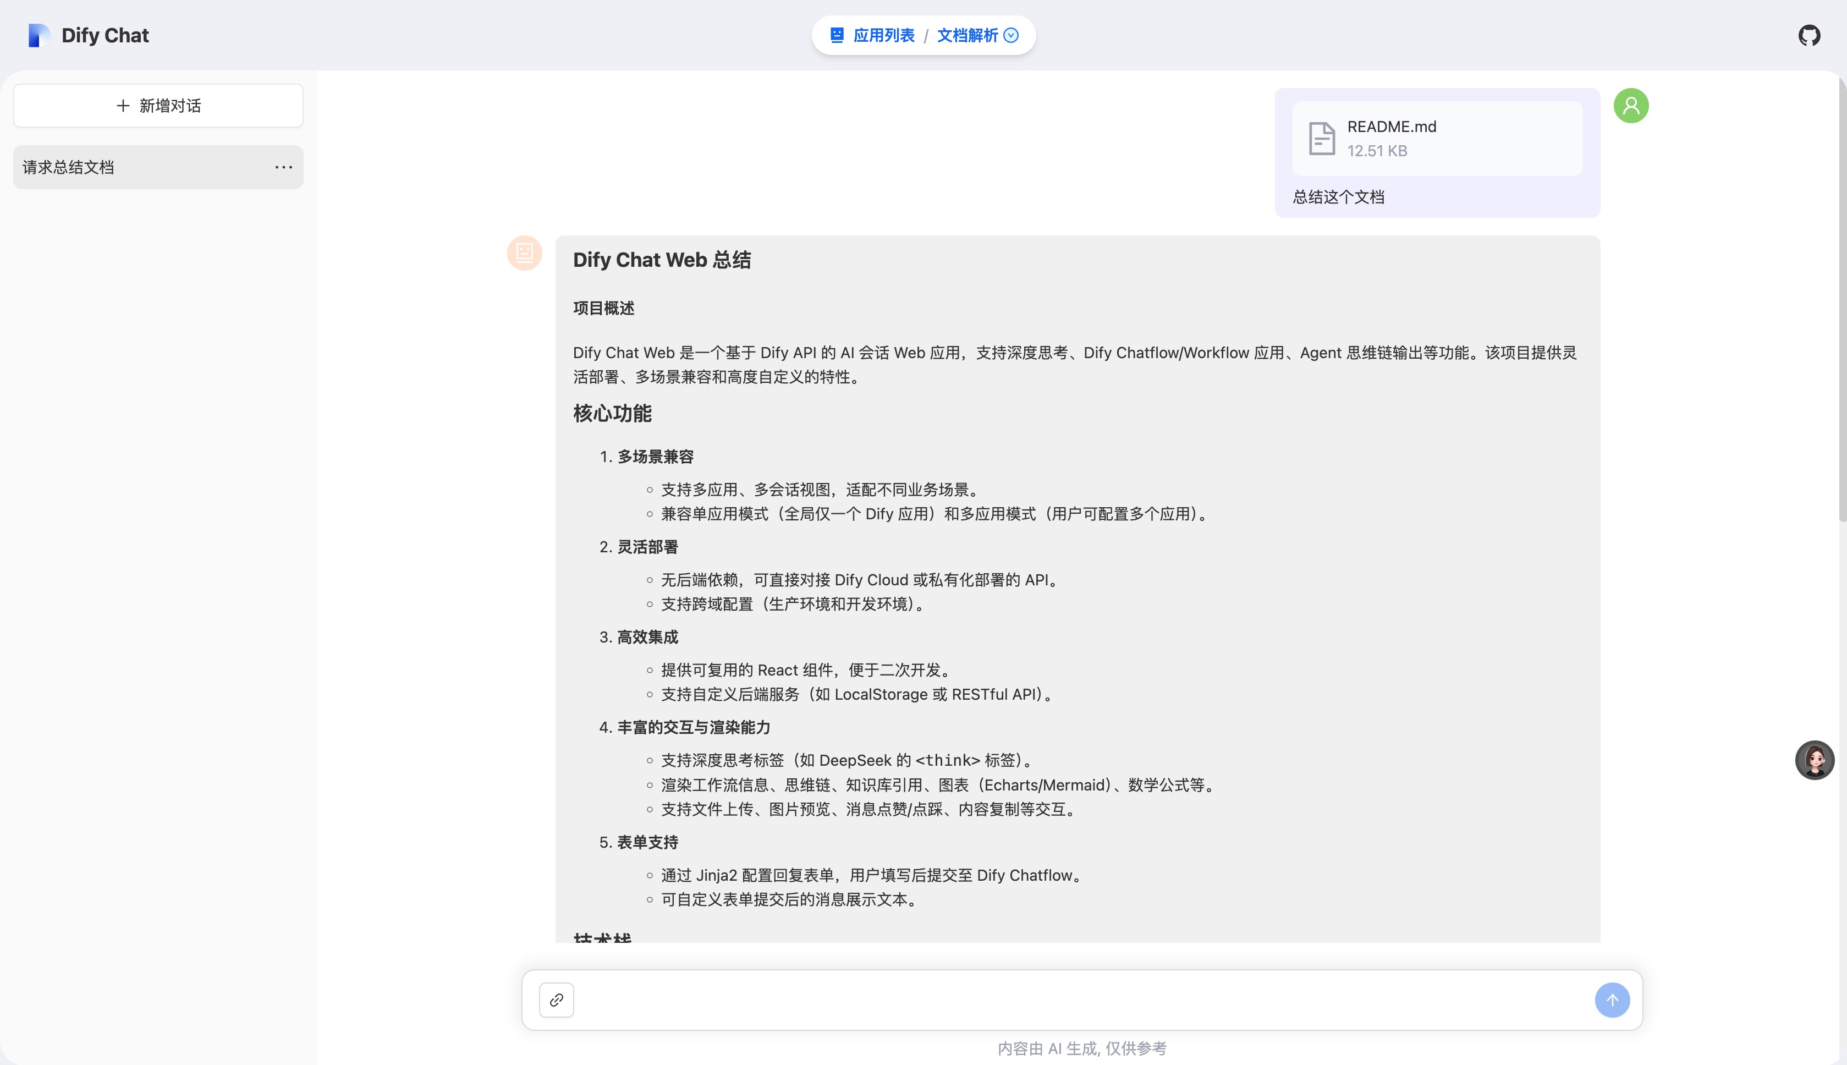The image size is (1847, 1065).
Task: Open the 应用列表 breadcrumb menu
Action: tap(883, 34)
